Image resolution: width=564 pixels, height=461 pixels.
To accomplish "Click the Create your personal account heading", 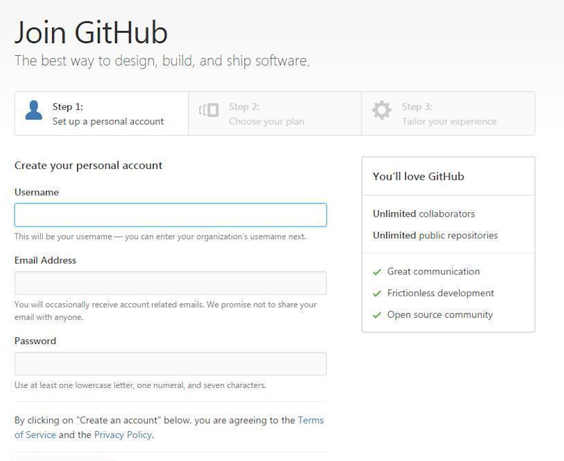I will pyautogui.click(x=88, y=165).
